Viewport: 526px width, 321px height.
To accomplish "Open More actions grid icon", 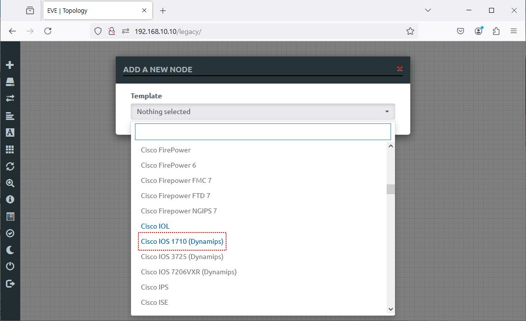I will click(x=10, y=149).
